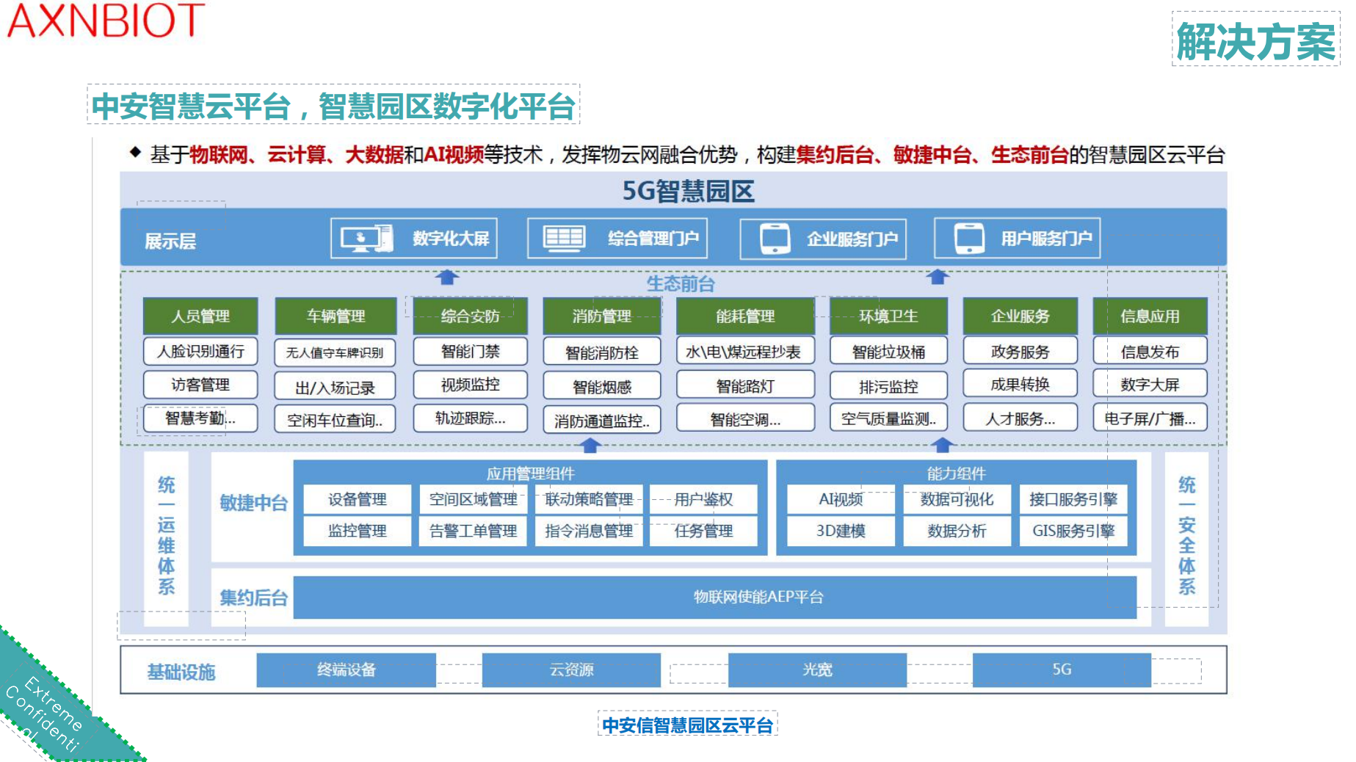Click the 设备管理 component box

[x=358, y=499]
